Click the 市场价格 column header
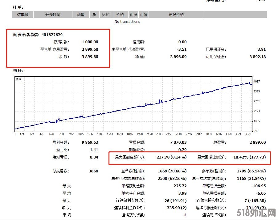 pyautogui.click(x=176, y=15)
